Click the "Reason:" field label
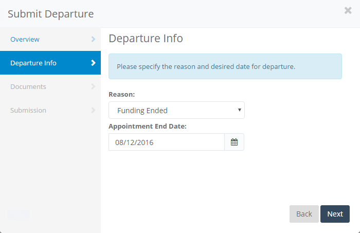Screen dimensions: 360x233 pyautogui.click(x=121, y=95)
